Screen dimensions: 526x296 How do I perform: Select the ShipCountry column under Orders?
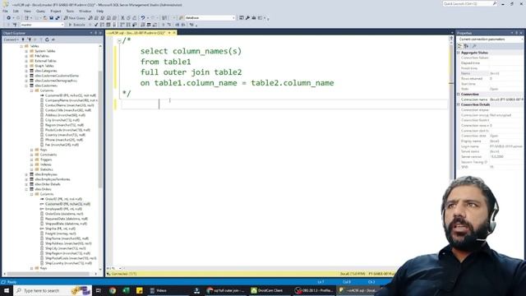pyautogui.click(x=68, y=263)
